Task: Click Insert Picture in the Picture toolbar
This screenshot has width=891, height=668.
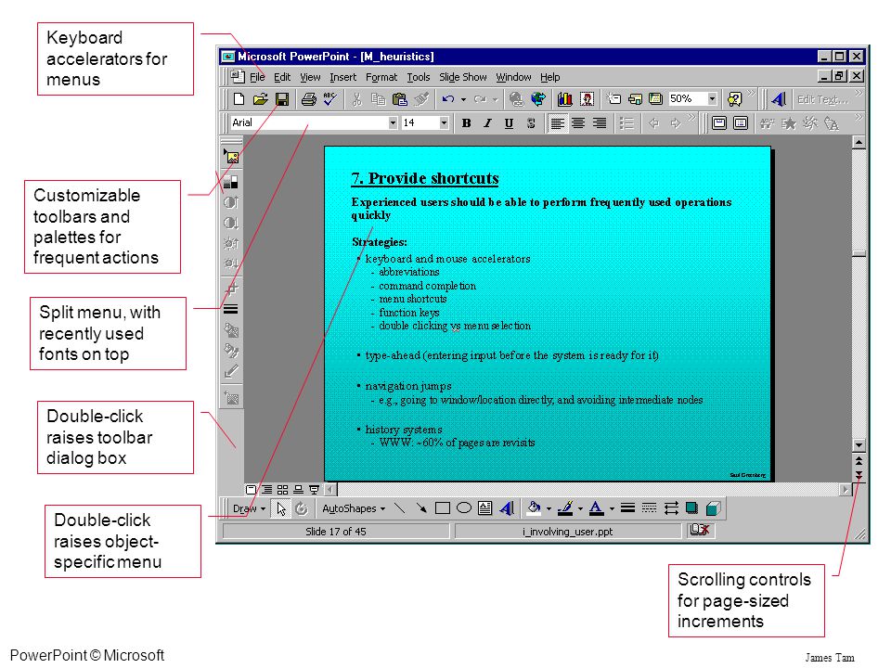Action: pos(231,156)
